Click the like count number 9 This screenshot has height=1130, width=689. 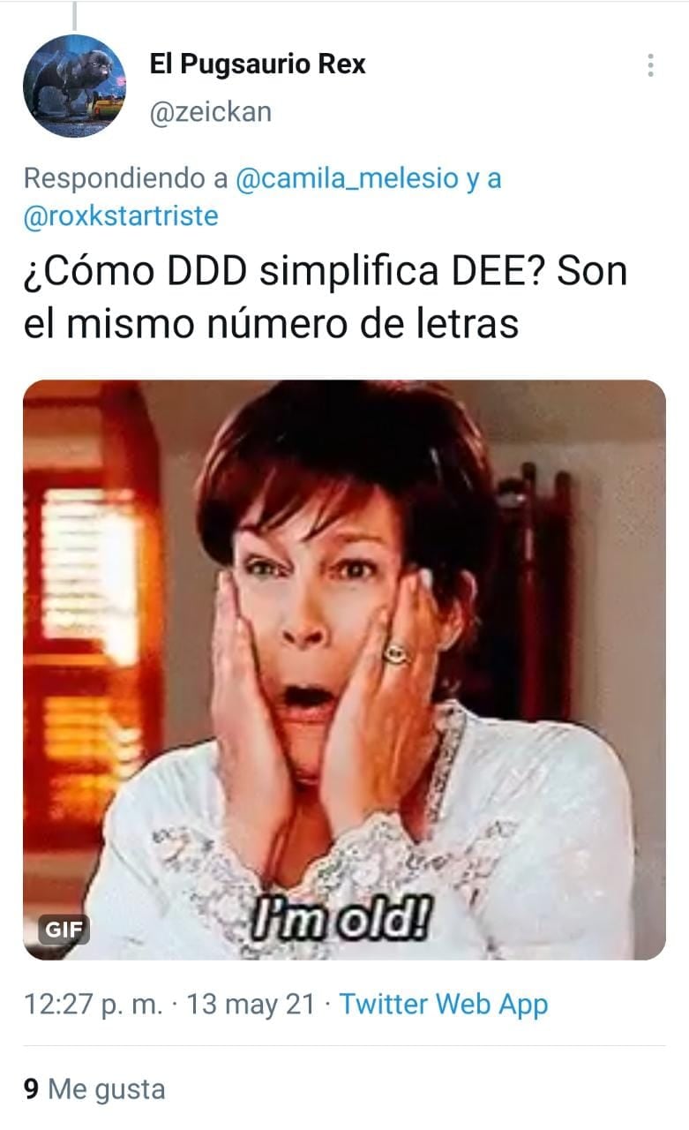tap(31, 1089)
